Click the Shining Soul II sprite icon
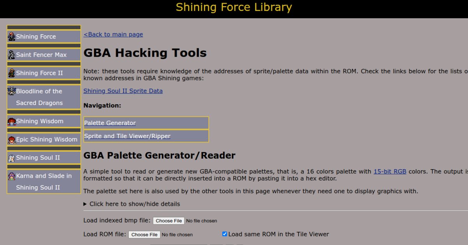The image size is (468, 245). click(12, 158)
